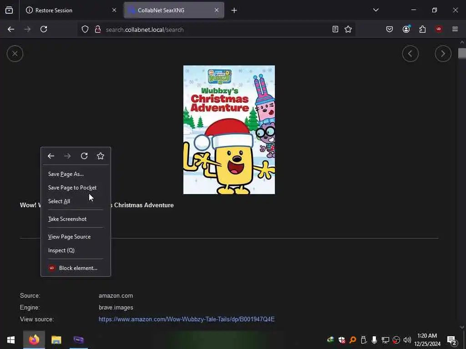Open the purple app icon on the taskbar

tap(78, 339)
